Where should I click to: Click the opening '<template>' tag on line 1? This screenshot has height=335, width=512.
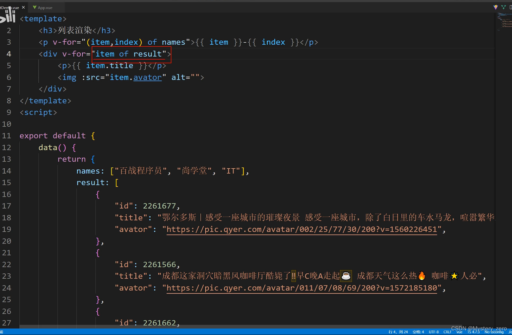pyautogui.click(x=43, y=19)
